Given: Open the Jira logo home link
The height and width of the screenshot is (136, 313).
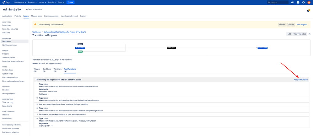Looking at the screenshot, I should [6, 2].
